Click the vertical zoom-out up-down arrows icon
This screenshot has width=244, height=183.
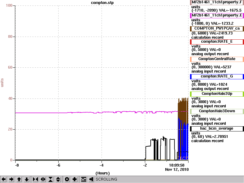coord(58,179)
